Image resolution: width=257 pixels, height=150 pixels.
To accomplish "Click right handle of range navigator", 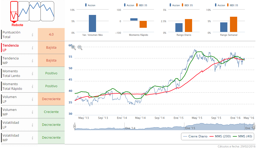I will pyautogui.click(x=254, y=126).
